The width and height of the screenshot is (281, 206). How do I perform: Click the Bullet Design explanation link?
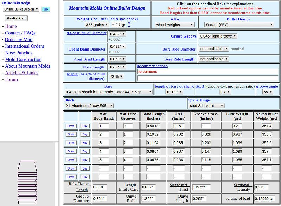[238, 19]
